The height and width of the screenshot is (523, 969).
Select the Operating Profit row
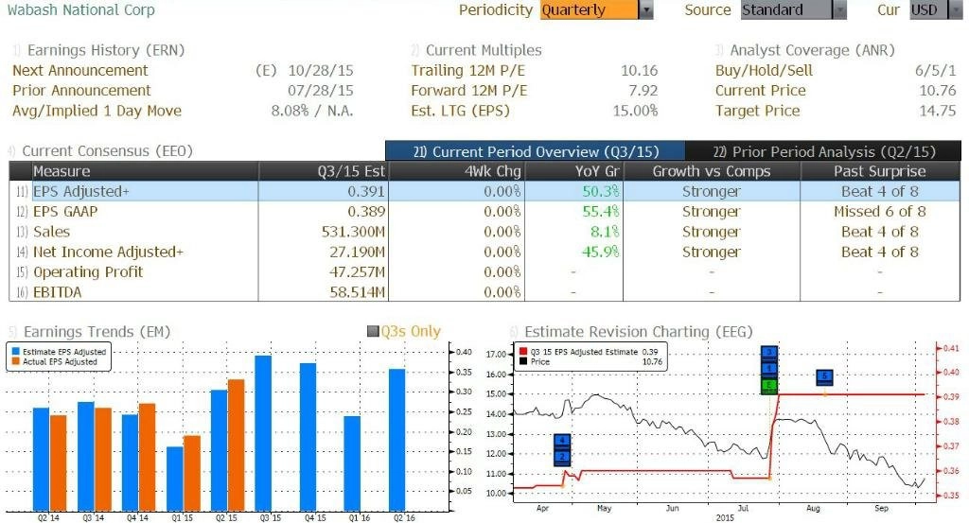point(484,271)
